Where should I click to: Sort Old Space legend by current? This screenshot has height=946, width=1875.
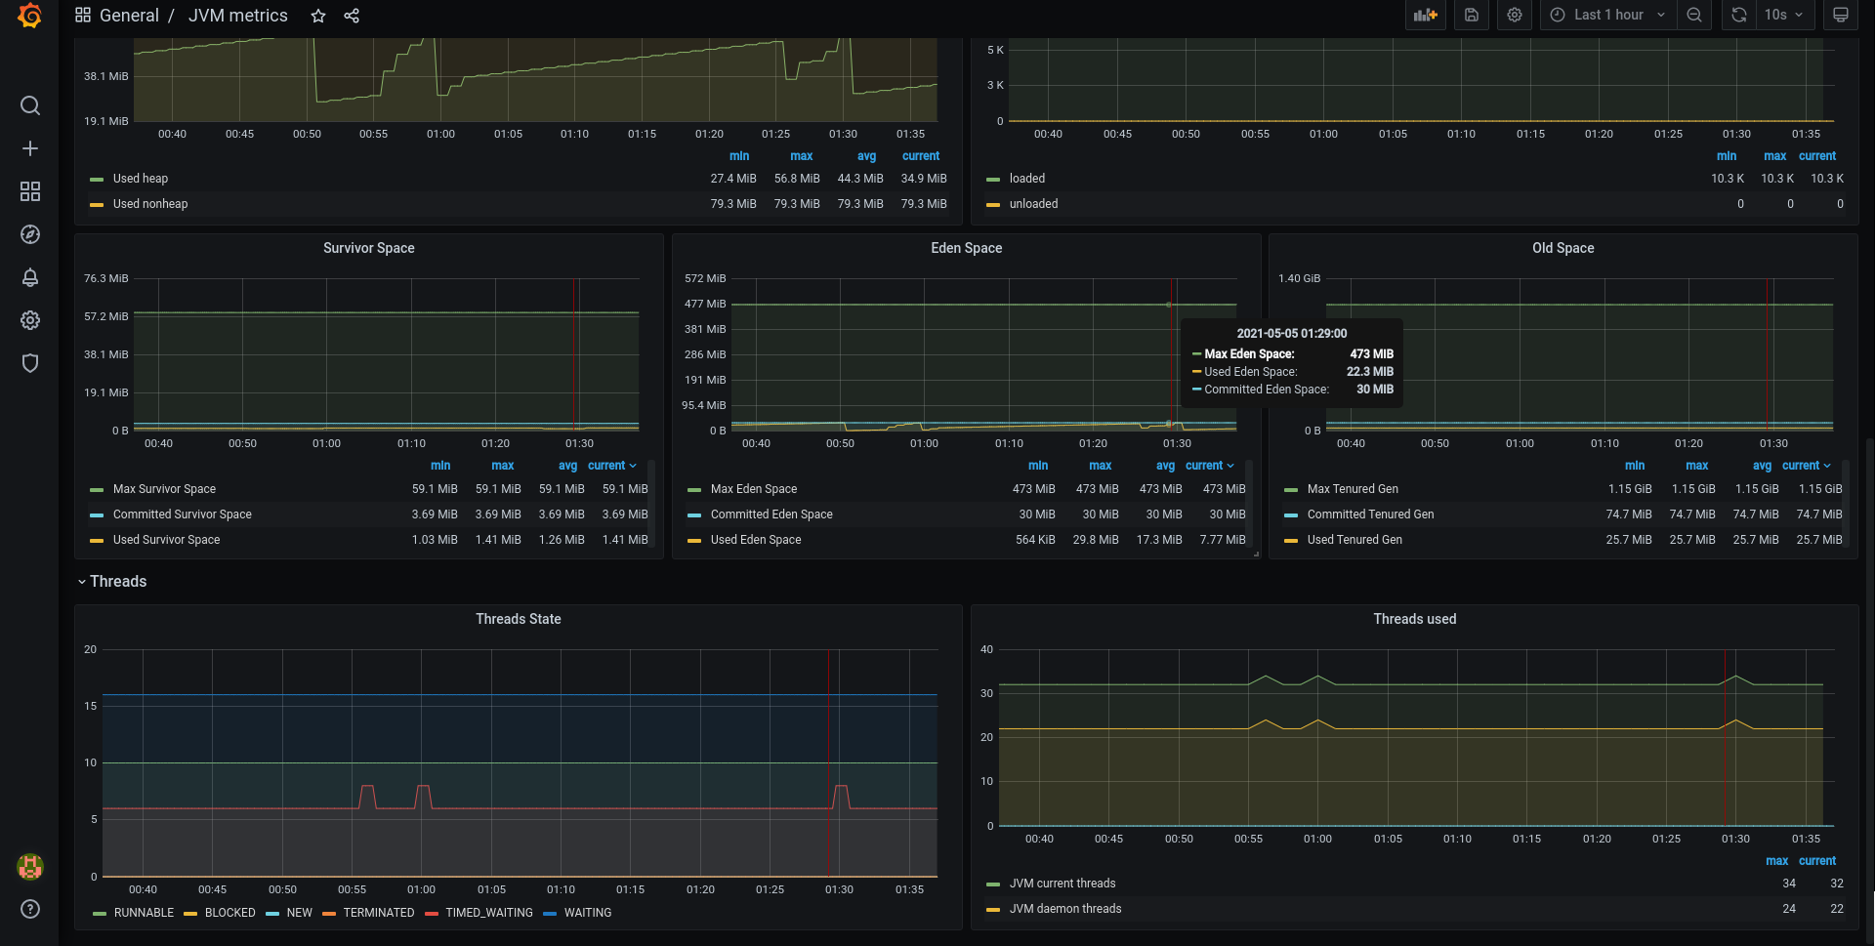pos(1806,466)
